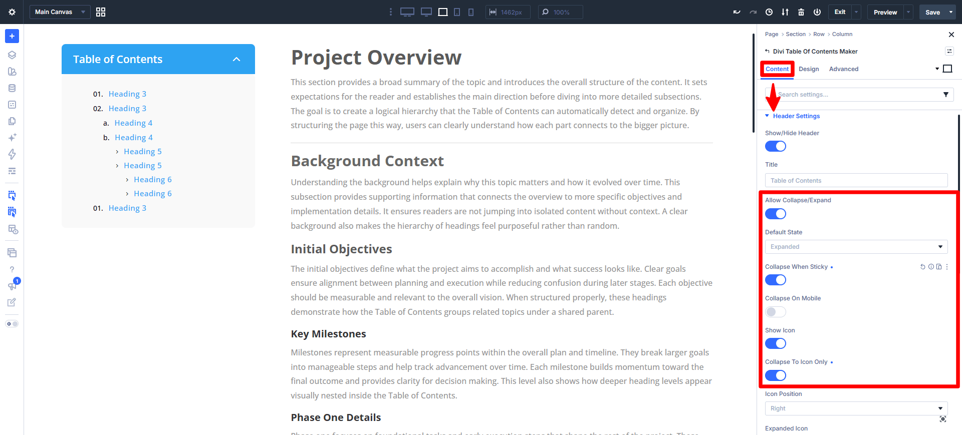This screenshot has width=962, height=435.
Task: Enable the Collapse On Mobile switch
Action: [776, 312]
